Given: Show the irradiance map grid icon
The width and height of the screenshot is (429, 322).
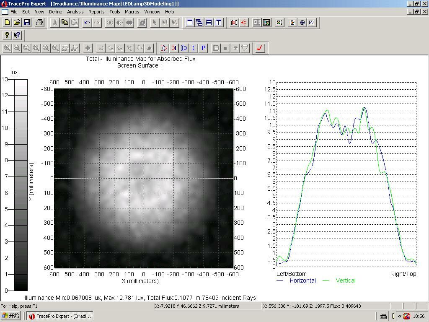Looking at the screenshot, I should point(257,23).
